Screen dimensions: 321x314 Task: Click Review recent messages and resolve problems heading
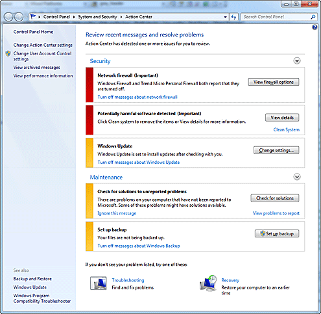[145, 34]
